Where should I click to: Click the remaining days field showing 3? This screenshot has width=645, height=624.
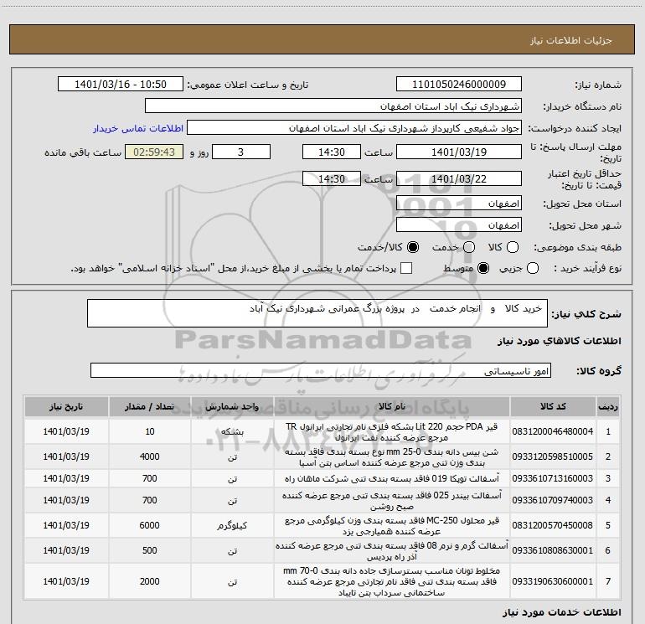click(241, 152)
